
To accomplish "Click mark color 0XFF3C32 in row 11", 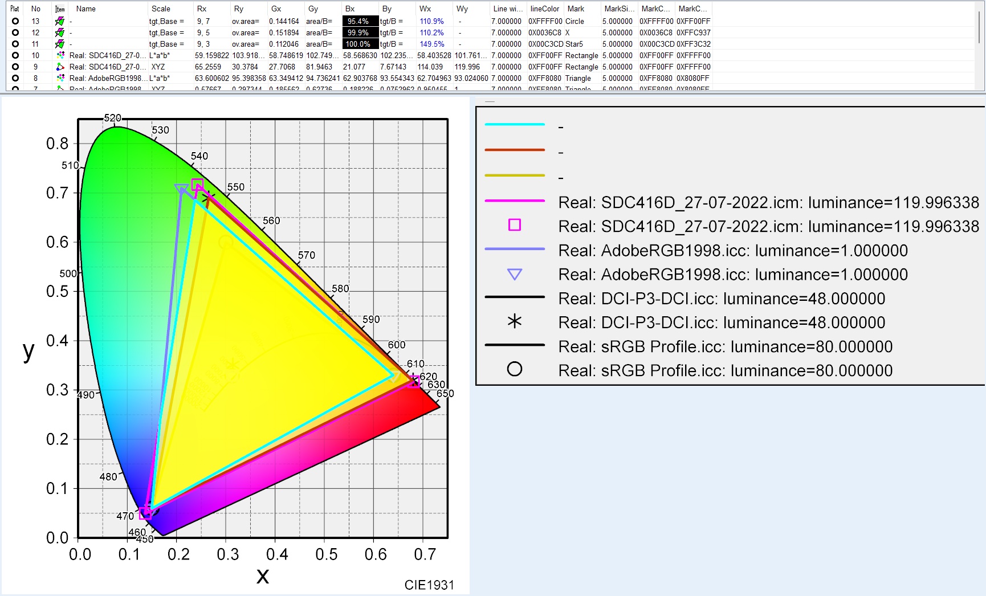I will pos(694,44).
